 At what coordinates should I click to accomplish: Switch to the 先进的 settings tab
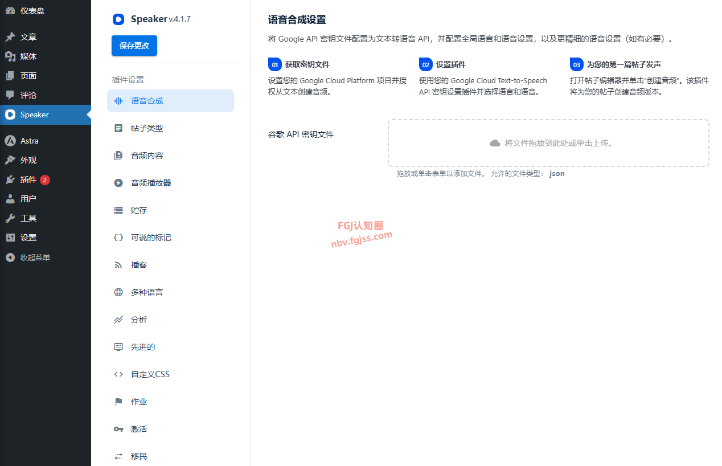point(170,347)
